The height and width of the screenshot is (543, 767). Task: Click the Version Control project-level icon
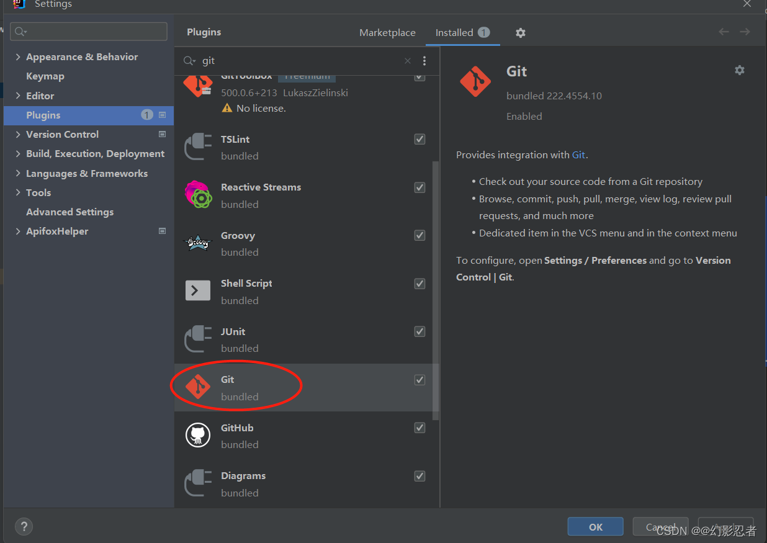[163, 134]
